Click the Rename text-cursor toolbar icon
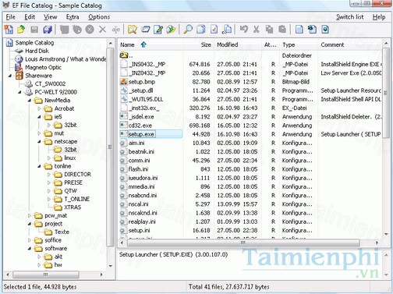Viewport: 393px width, 294px height. [x=115, y=30]
